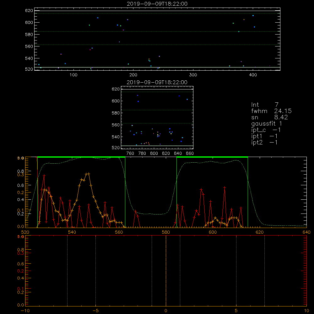The height and width of the screenshot is (314, 314).
Task: Click the y-axis label 560 on the wide scatter plot
Action: point(29,46)
